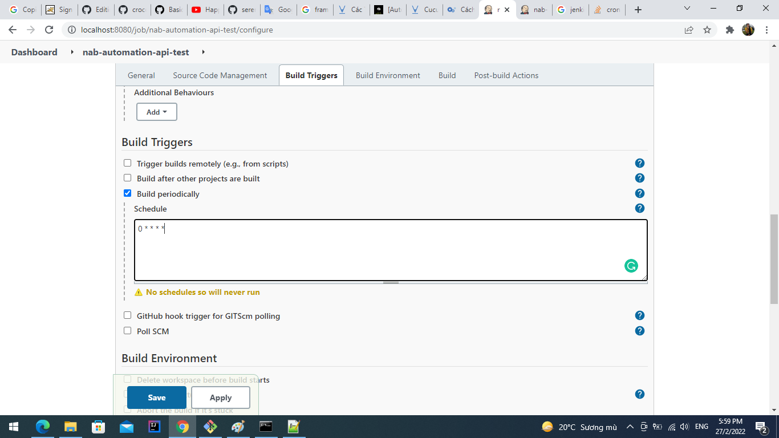
Task: Jump to the Build tab
Action: [447, 75]
